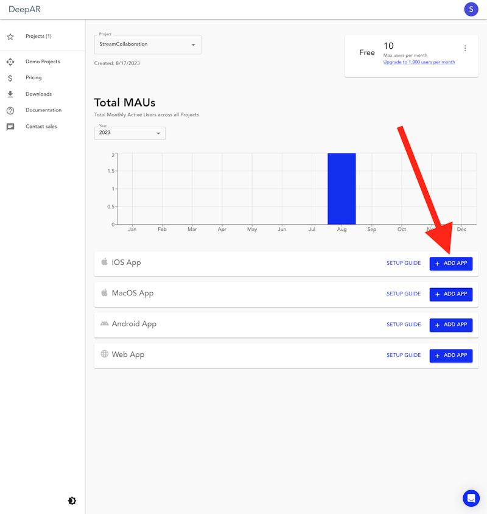The image size is (487, 514).
Task: Open Documentation from the sidebar
Action: tap(43, 110)
